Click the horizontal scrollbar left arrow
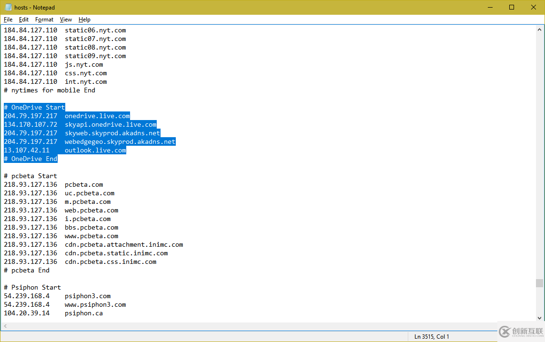 pyautogui.click(x=5, y=326)
